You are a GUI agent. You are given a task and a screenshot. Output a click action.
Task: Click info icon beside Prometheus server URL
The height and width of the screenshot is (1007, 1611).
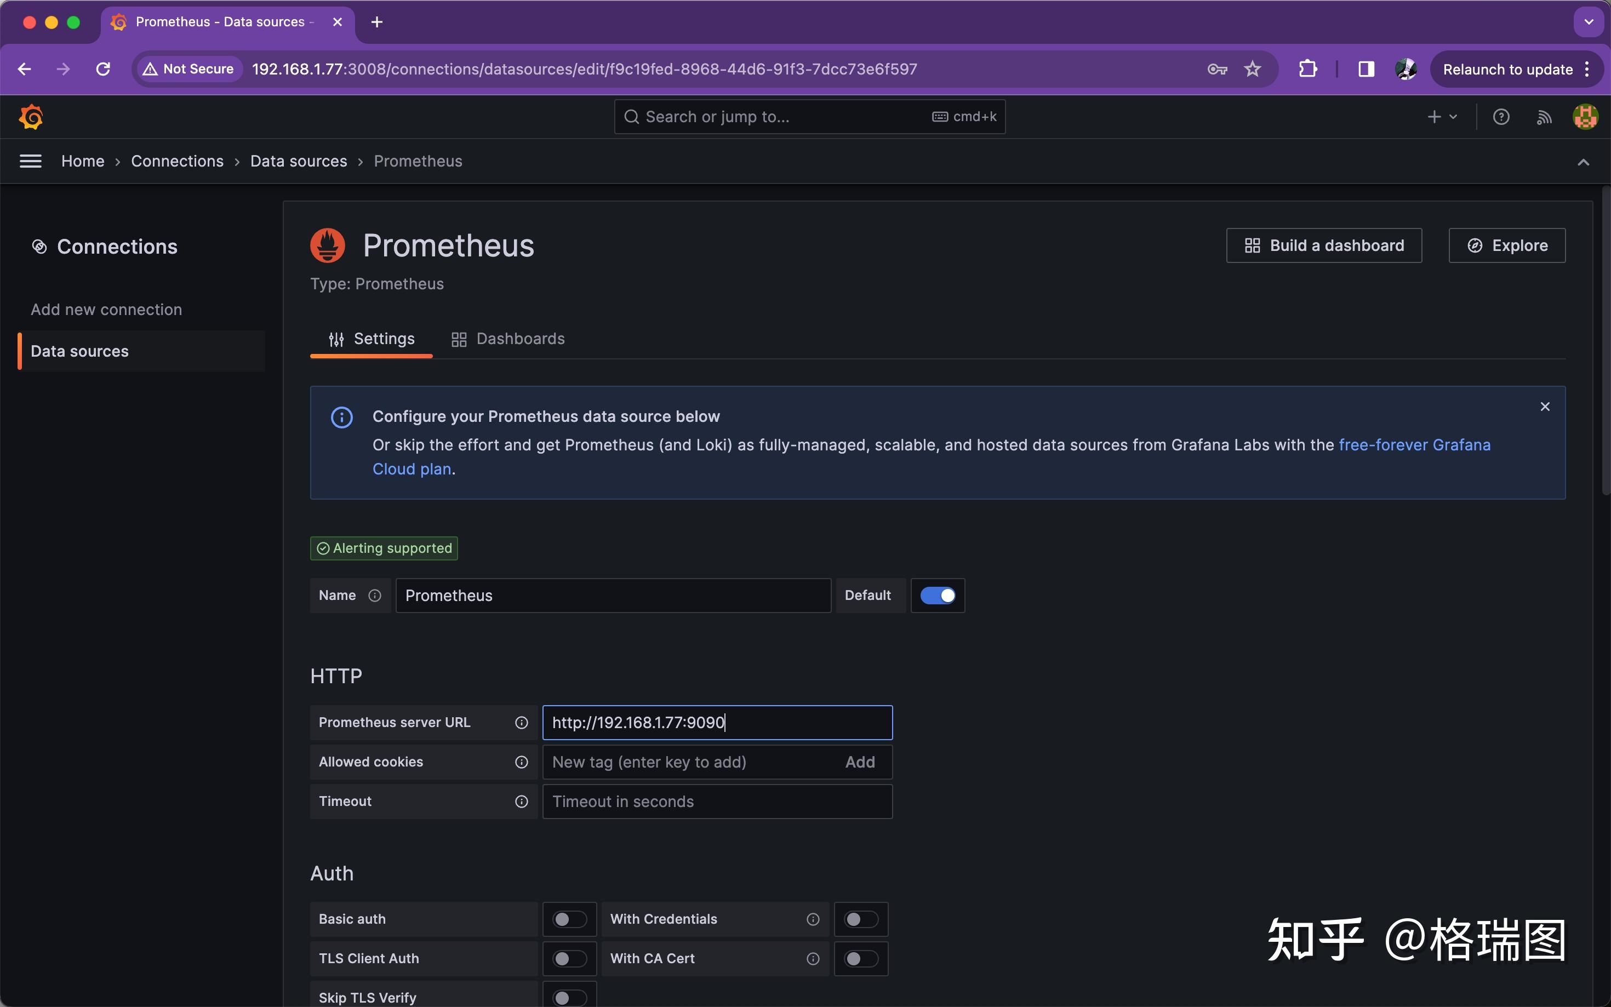[x=522, y=723]
